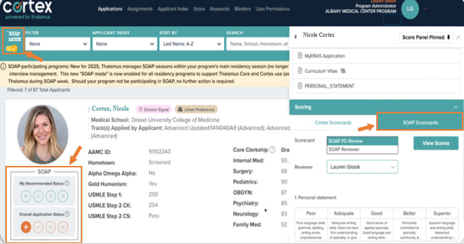Open the Filter dropdown

[x=58, y=44]
